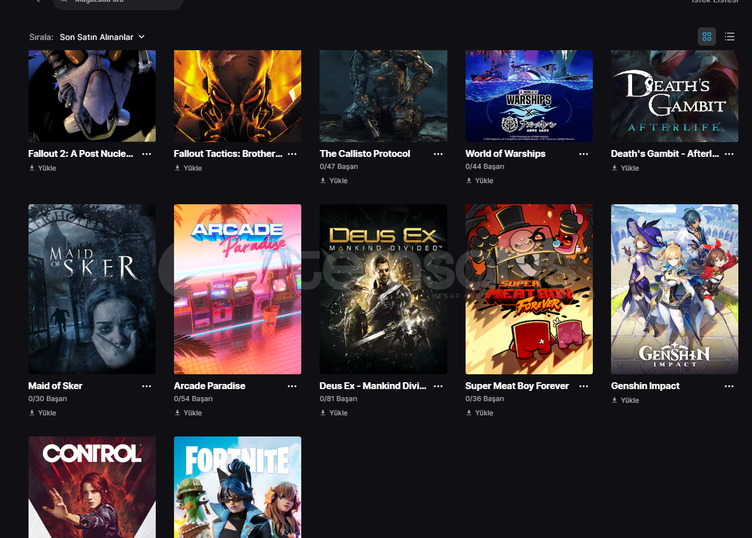752x538 pixels.
Task: Click 0/81 Başarı under Deus Ex
Action: pos(338,399)
